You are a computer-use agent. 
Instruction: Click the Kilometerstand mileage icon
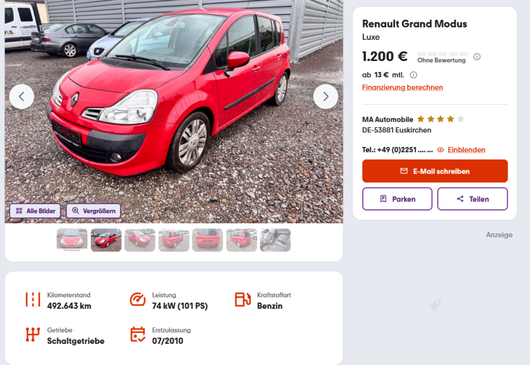(33, 300)
